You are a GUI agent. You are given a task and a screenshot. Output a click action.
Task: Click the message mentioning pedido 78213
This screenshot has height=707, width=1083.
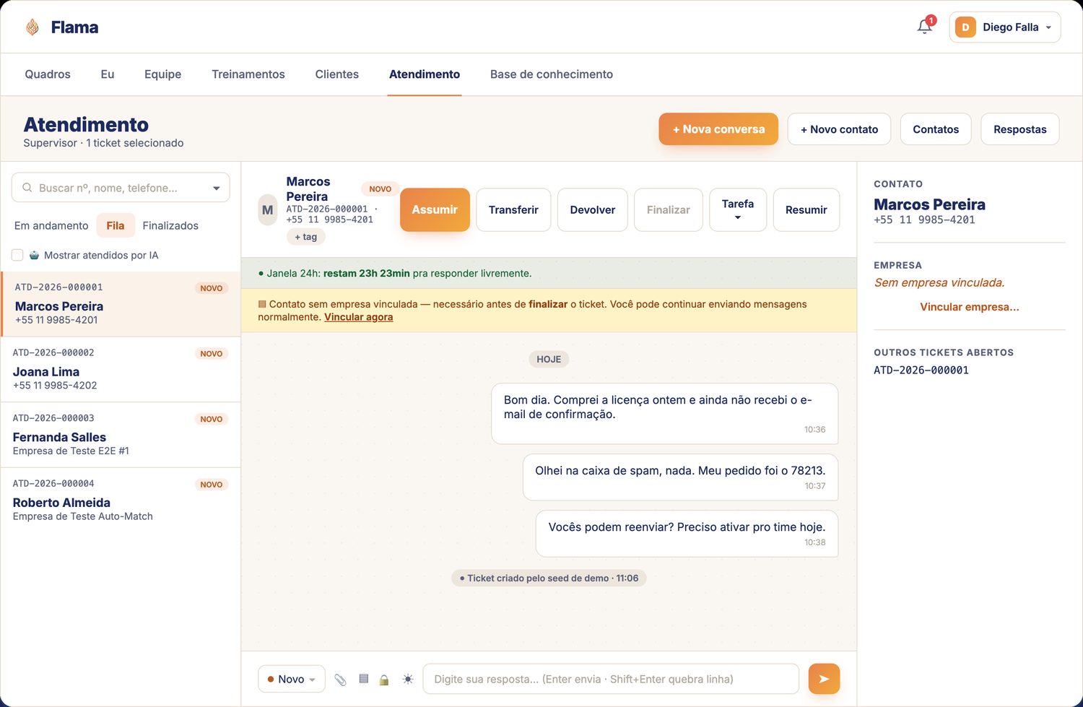point(680,477)
